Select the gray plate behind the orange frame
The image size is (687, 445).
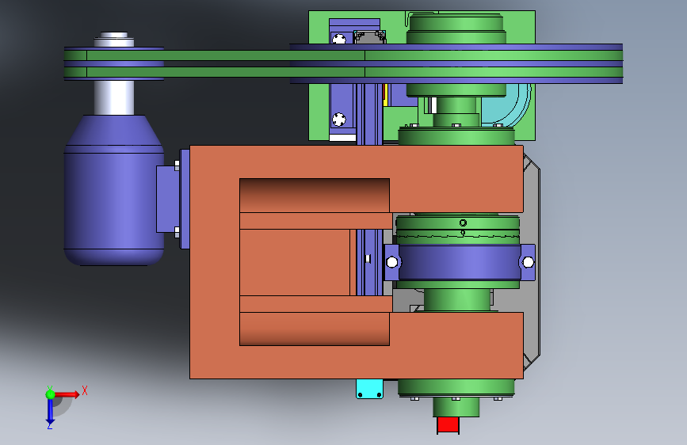(532, 263)
